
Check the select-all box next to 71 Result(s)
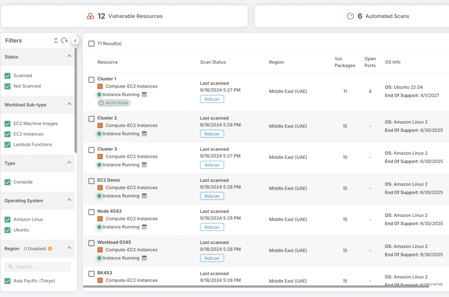coord(92,44)
